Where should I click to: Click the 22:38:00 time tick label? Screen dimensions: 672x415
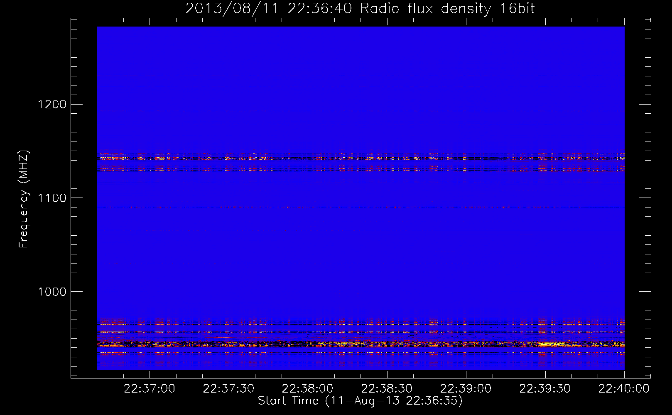click(308, 389)
